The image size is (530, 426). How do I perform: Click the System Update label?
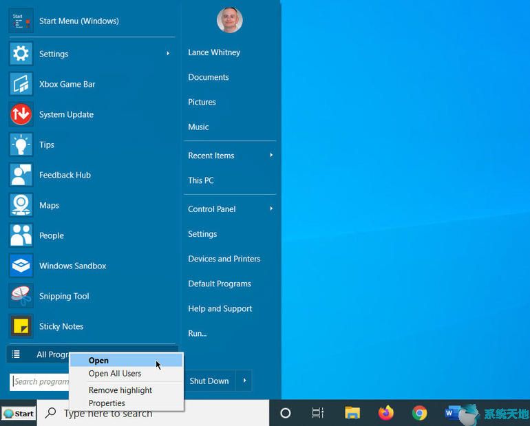pos(66,114)
